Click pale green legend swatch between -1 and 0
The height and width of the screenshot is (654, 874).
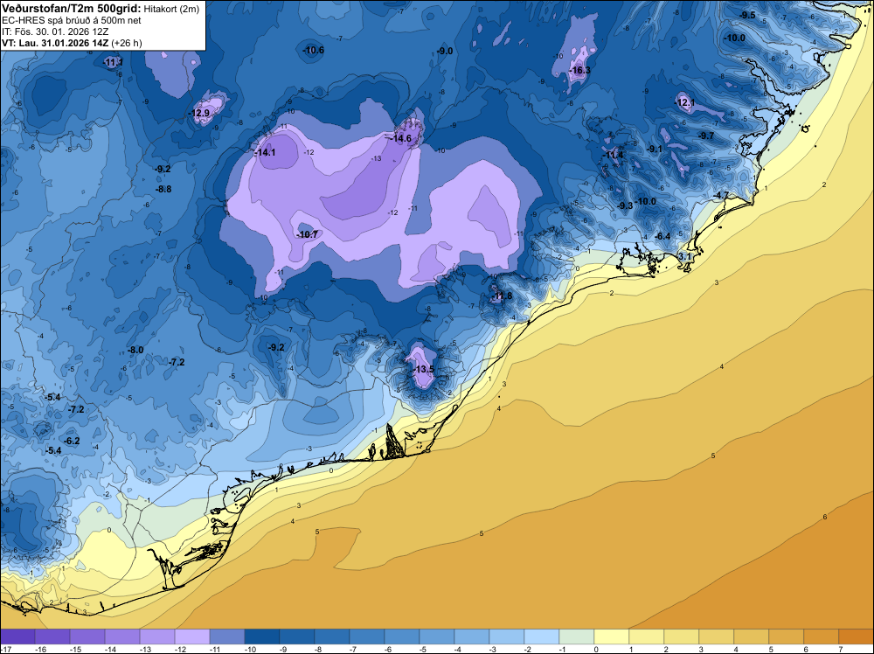pyautogui.click(x=576, y=637)
